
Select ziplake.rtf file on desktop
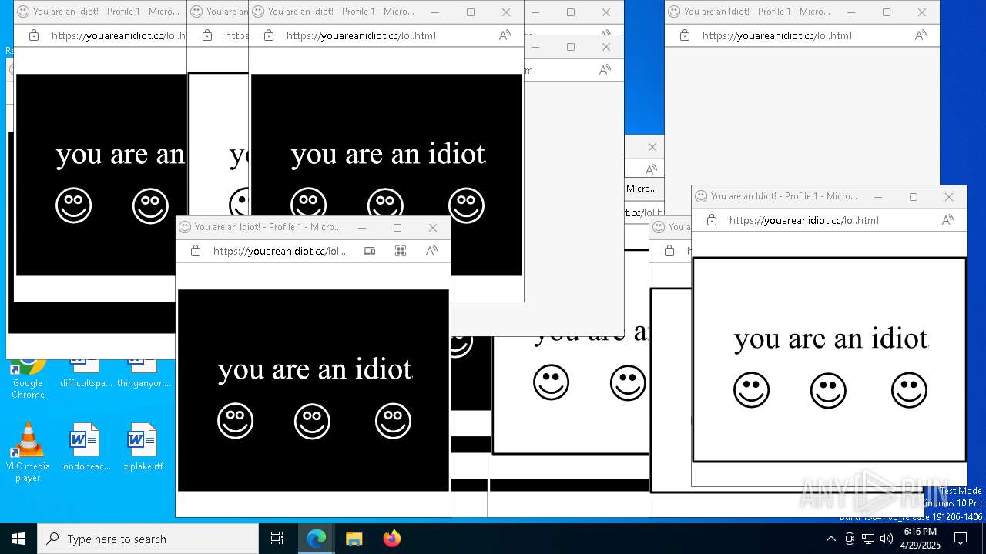[143, 446]
